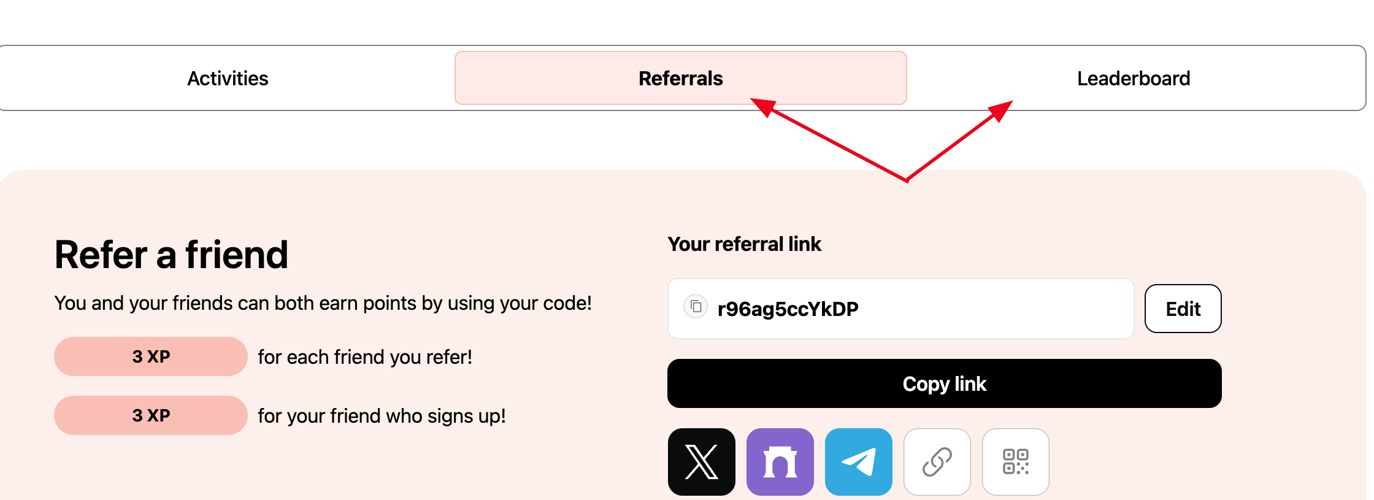The image size is (1374, 500).
Task: Click the "Your referral link" label
Action: click(744, 244)
